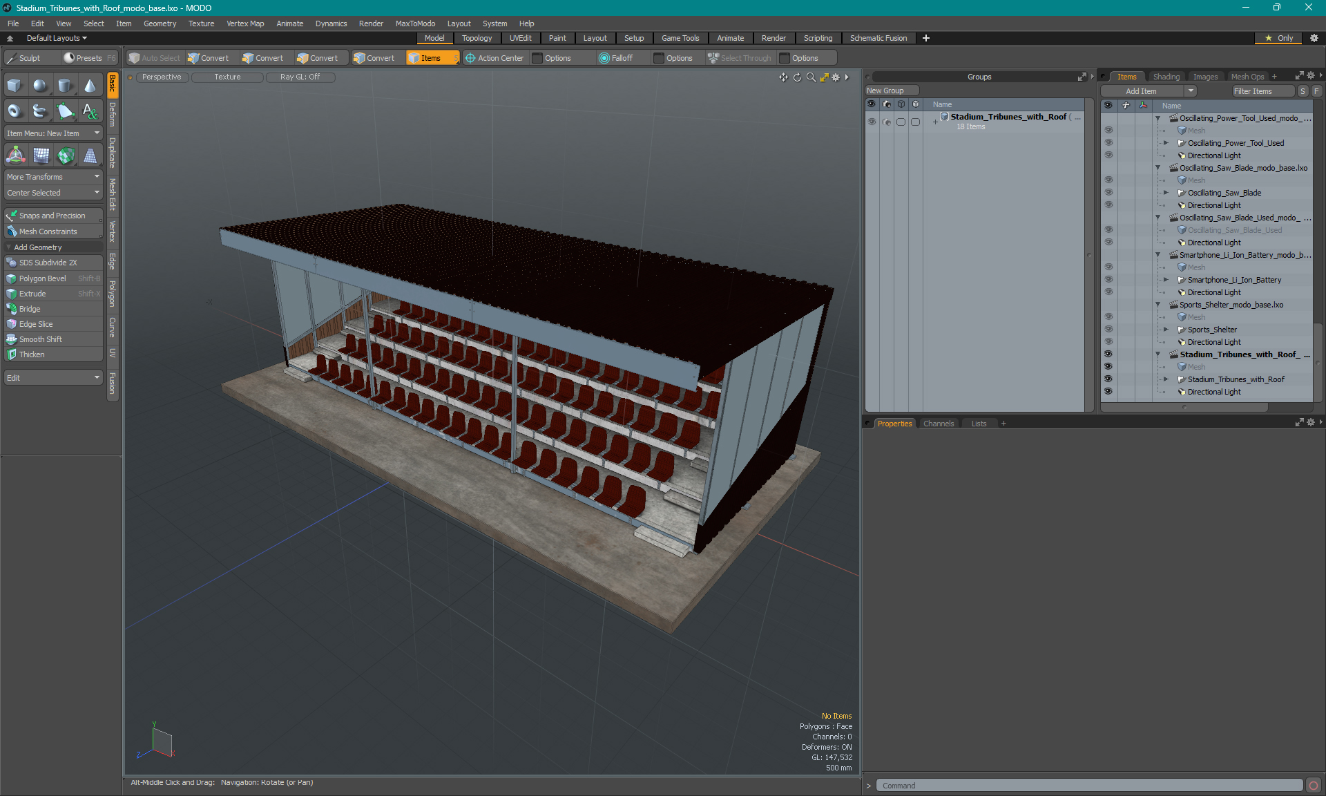The width and height of the screenshot is (1326, 796).
Task: Add a cylinder primitive
Action: pyautogui.click(x=65, y=86)
